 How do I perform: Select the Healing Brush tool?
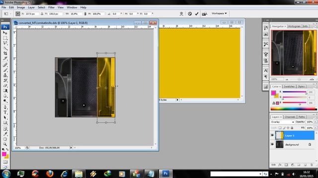[5, 65]
